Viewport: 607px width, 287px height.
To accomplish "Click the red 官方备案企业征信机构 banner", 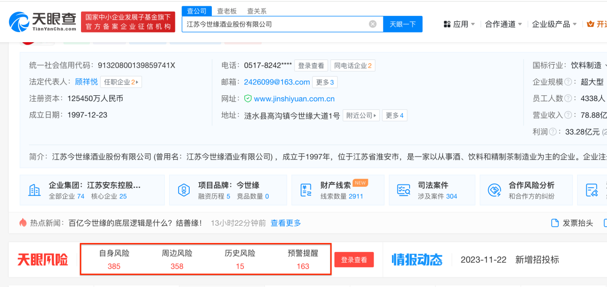I will [128, 22].
